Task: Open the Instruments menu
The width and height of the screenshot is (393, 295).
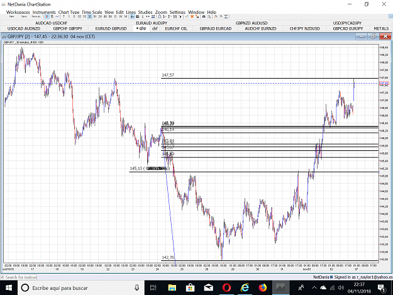Action: [x=44, y=12]
